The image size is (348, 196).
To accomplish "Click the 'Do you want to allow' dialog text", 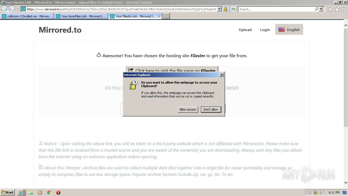I will click(x=179, y=84).
